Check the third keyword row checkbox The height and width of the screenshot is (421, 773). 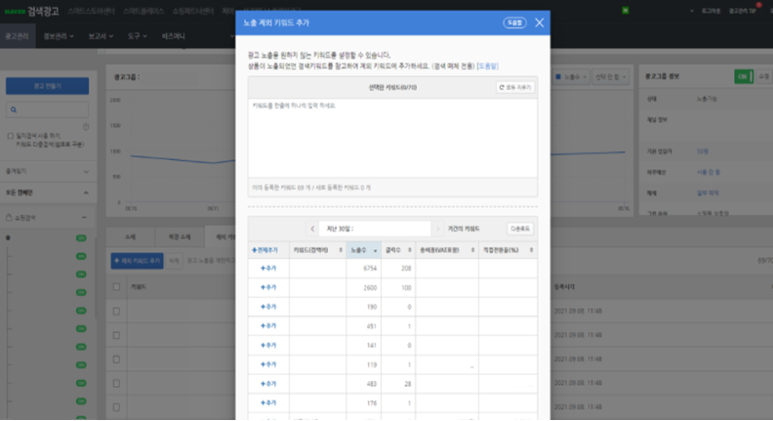point(116,359)
